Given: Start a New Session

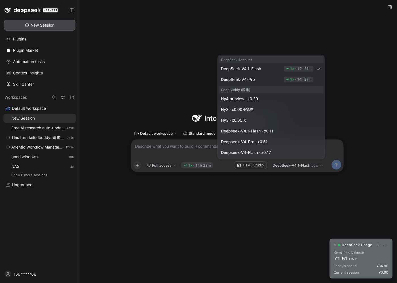Looking at the screenshot, I should 40,25.
